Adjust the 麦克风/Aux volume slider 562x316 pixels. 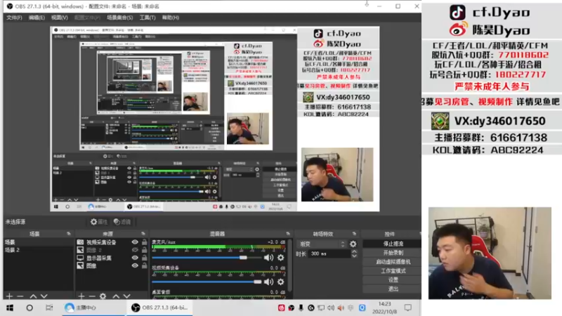207,258
